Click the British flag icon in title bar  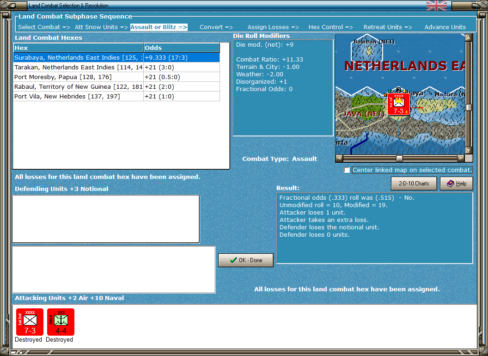pos(436,5)
